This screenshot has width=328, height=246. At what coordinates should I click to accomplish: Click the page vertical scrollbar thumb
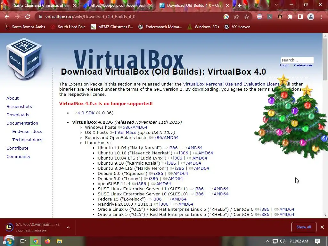325,59
